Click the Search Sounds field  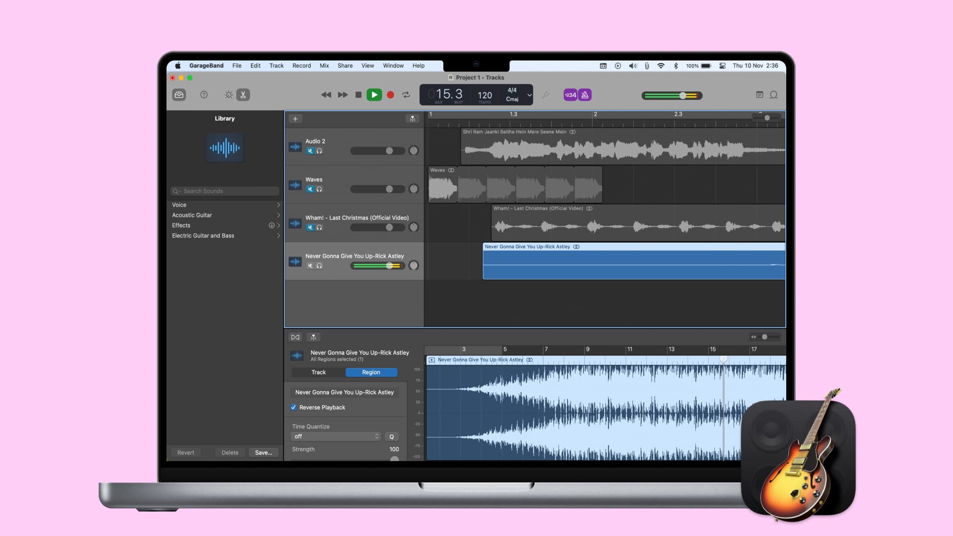pyautogui.click(x=225, y=191)
